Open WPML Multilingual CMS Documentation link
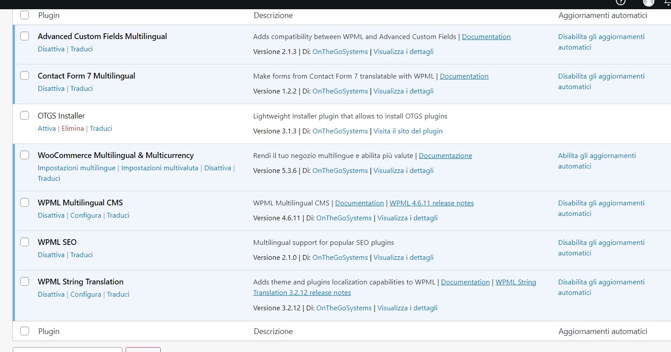Viewport: 671px width, 352px height. point(359,203)
